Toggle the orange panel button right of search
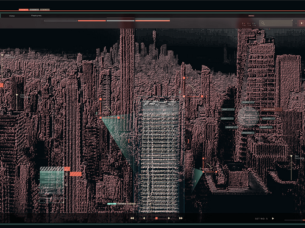305x228 pixels. coord(301,23)
